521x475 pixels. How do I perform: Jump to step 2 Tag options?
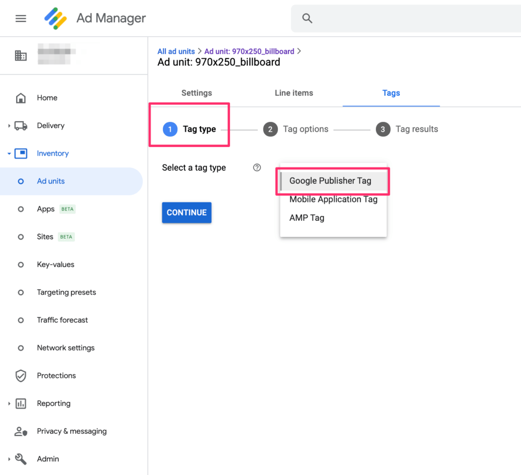[x=270, y=129]
